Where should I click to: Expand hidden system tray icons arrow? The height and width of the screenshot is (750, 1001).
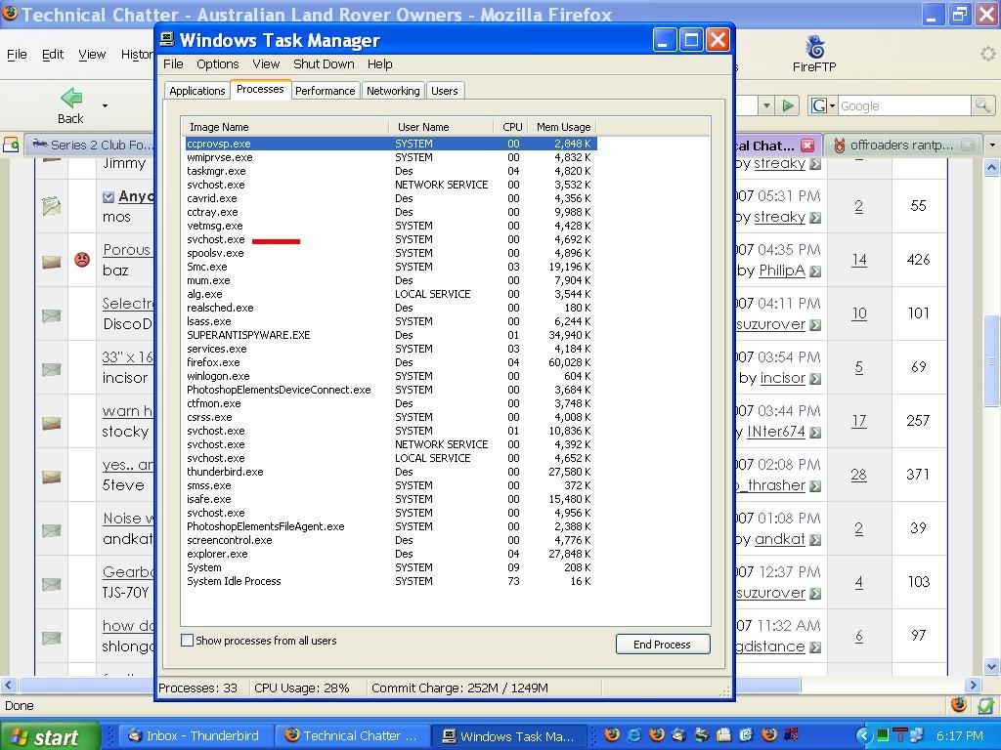click(863, 735)
